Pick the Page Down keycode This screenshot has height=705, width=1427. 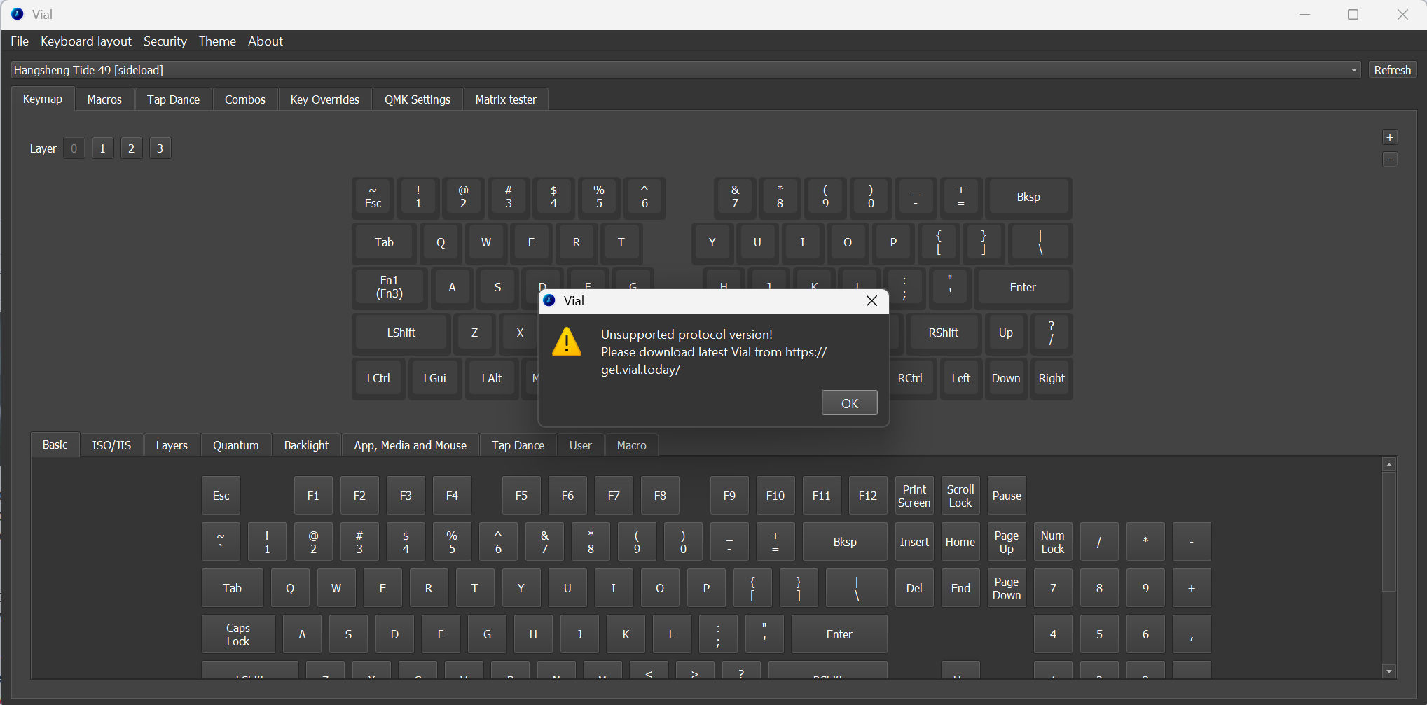1007,588
